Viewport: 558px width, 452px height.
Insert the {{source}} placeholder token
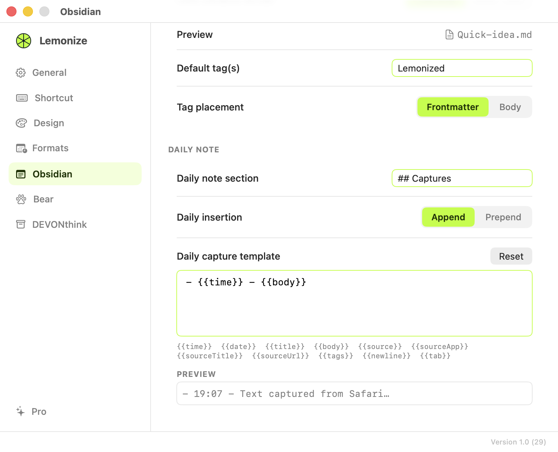click(x=380, y=347)
